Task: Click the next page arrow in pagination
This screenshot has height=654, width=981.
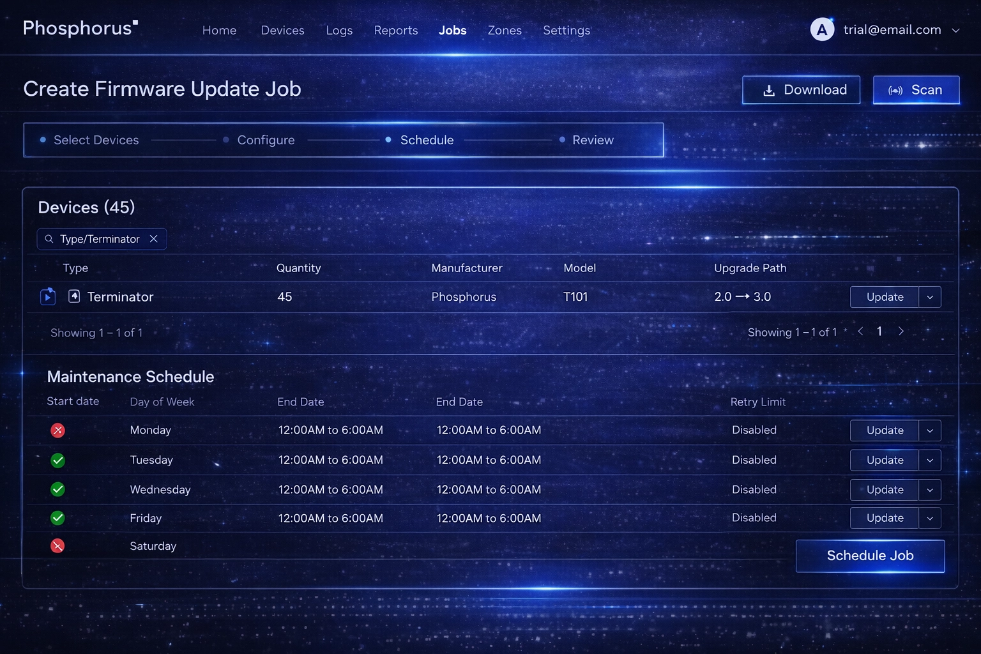Action: 901,331
